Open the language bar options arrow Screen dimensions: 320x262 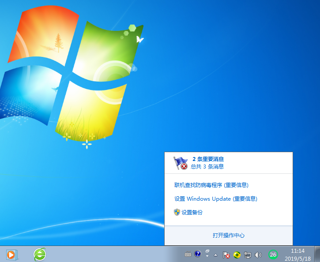[207, 257]
